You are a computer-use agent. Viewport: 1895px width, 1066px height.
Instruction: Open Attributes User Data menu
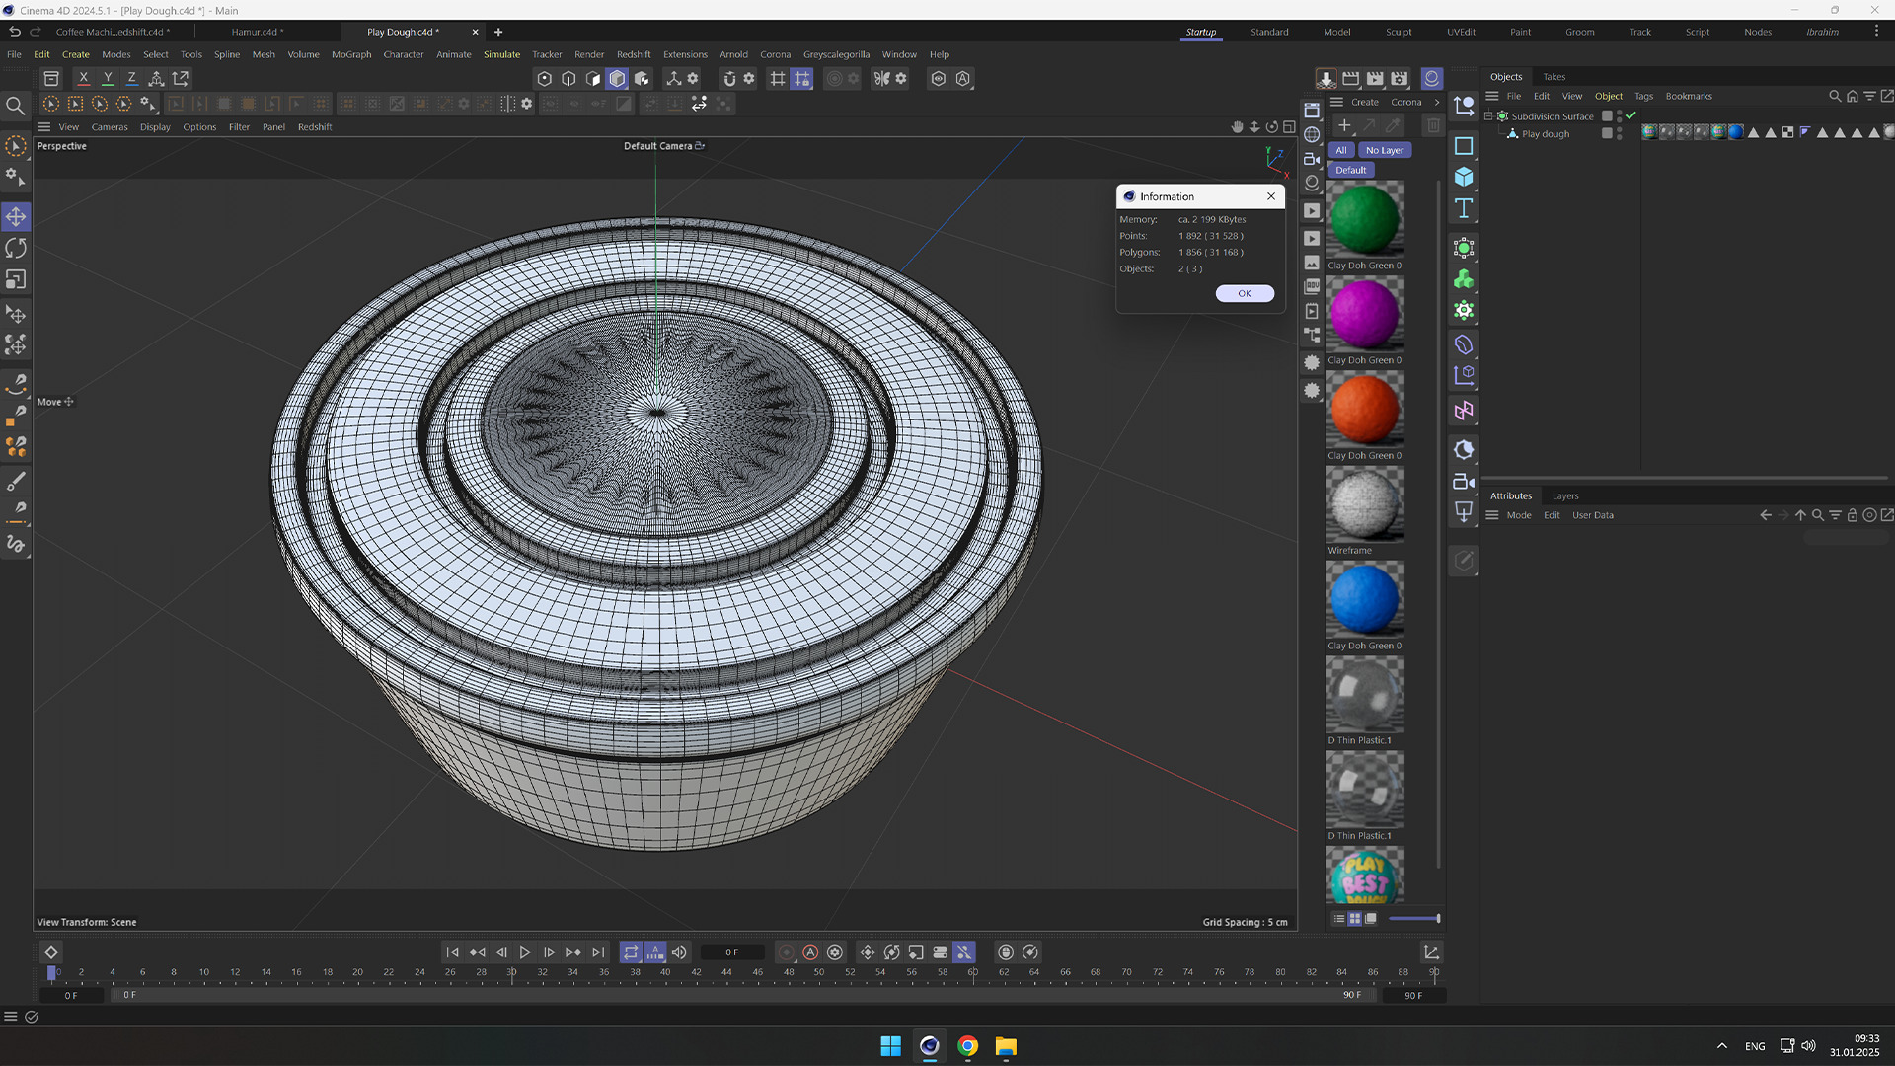(1593, 515)
